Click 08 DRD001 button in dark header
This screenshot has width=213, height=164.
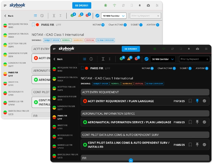tap(131, 49)
